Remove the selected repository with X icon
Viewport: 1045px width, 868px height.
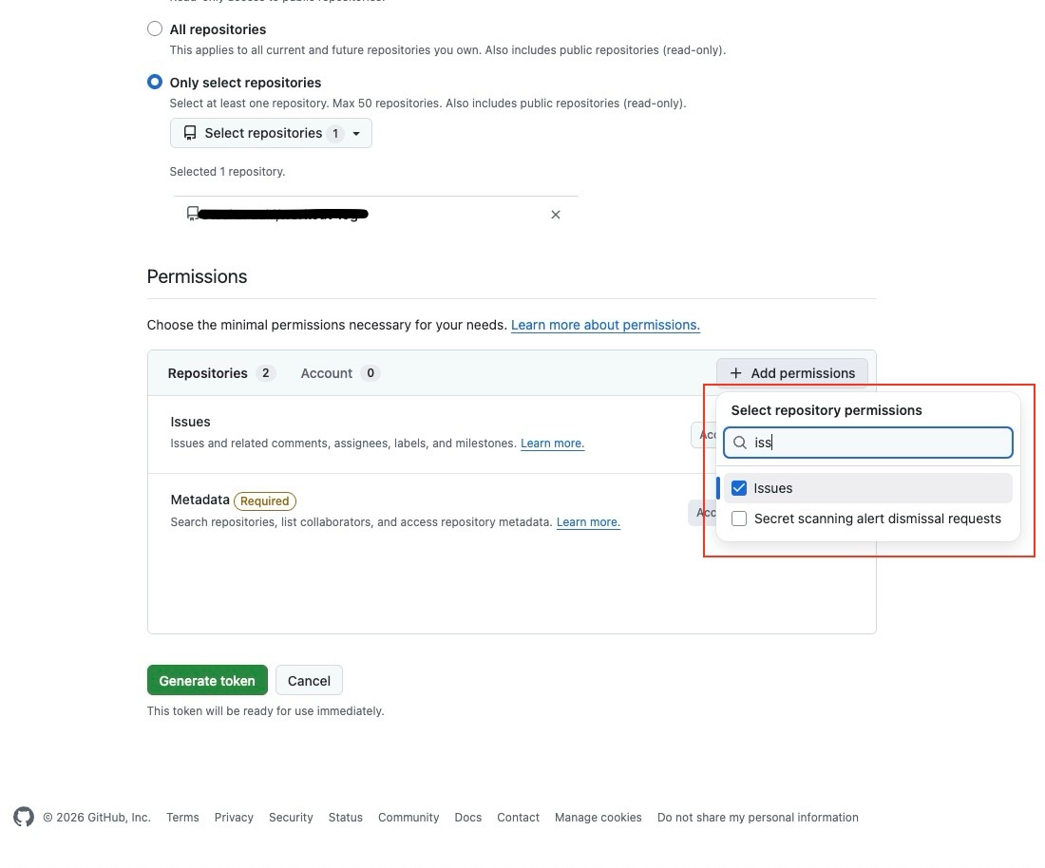tap(556, 215)
